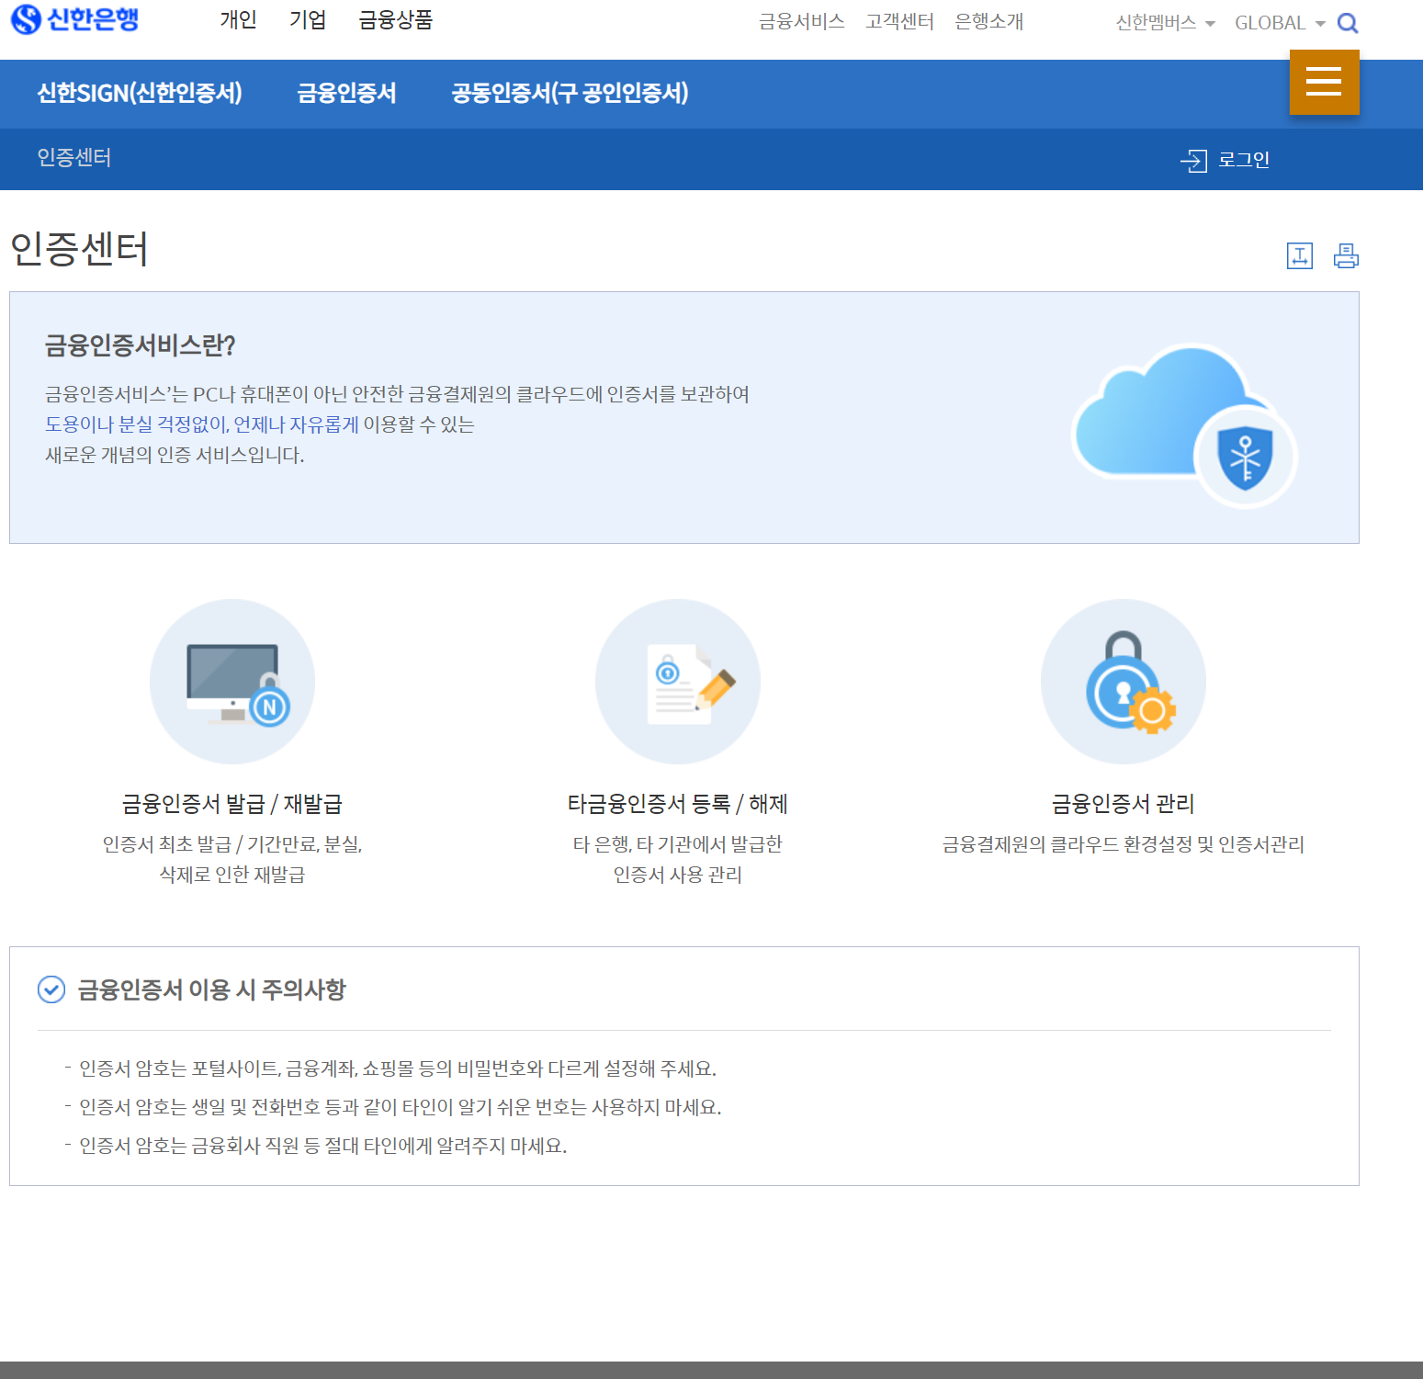The width and height of the screenshot is (1423, 1379).
Task: Select the 신한SIGN(신한인증서) tab
Action: pyautogui.click(x=140, y=93)
